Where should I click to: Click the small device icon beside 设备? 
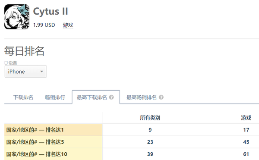pos(6,63)
